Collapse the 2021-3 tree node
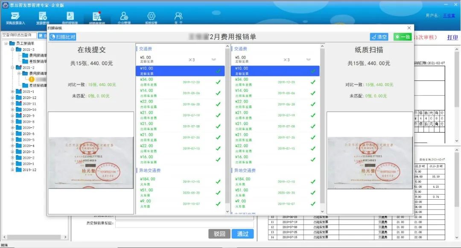Image resolution: width=461 pixels, height=248 pixels. (x=13, y=50)
